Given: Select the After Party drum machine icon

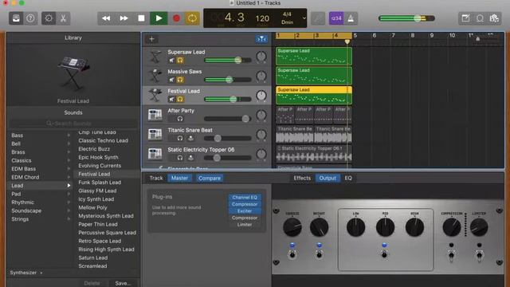Looking at the screenshot, I should (155, 115).
